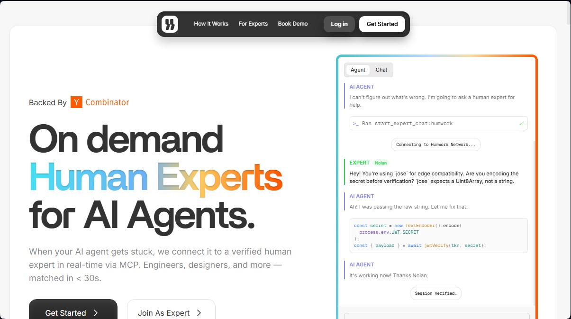
Task: Click the Nolan expert name badge
Action: point(381,163)
